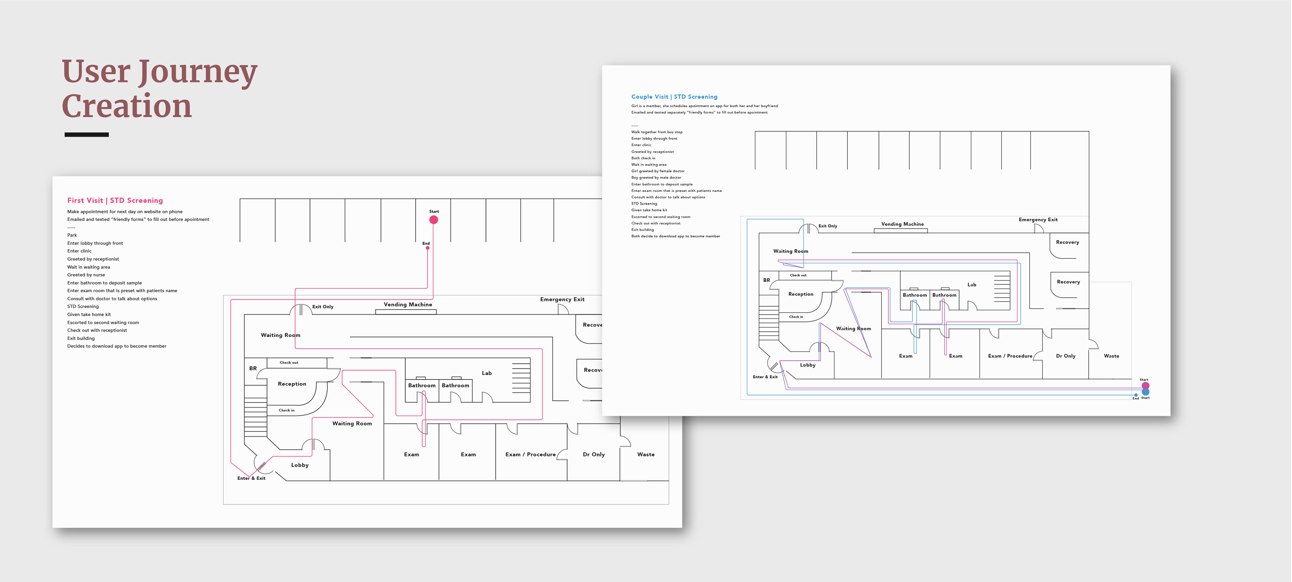Click 'Greeted by receptionist' step in left list
This screenshot has height=582, width=1292.
(x=93, y=259)
